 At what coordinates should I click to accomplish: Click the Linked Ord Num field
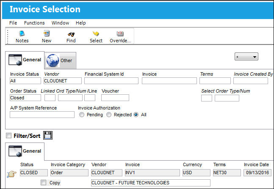click(x=70, y=98)
